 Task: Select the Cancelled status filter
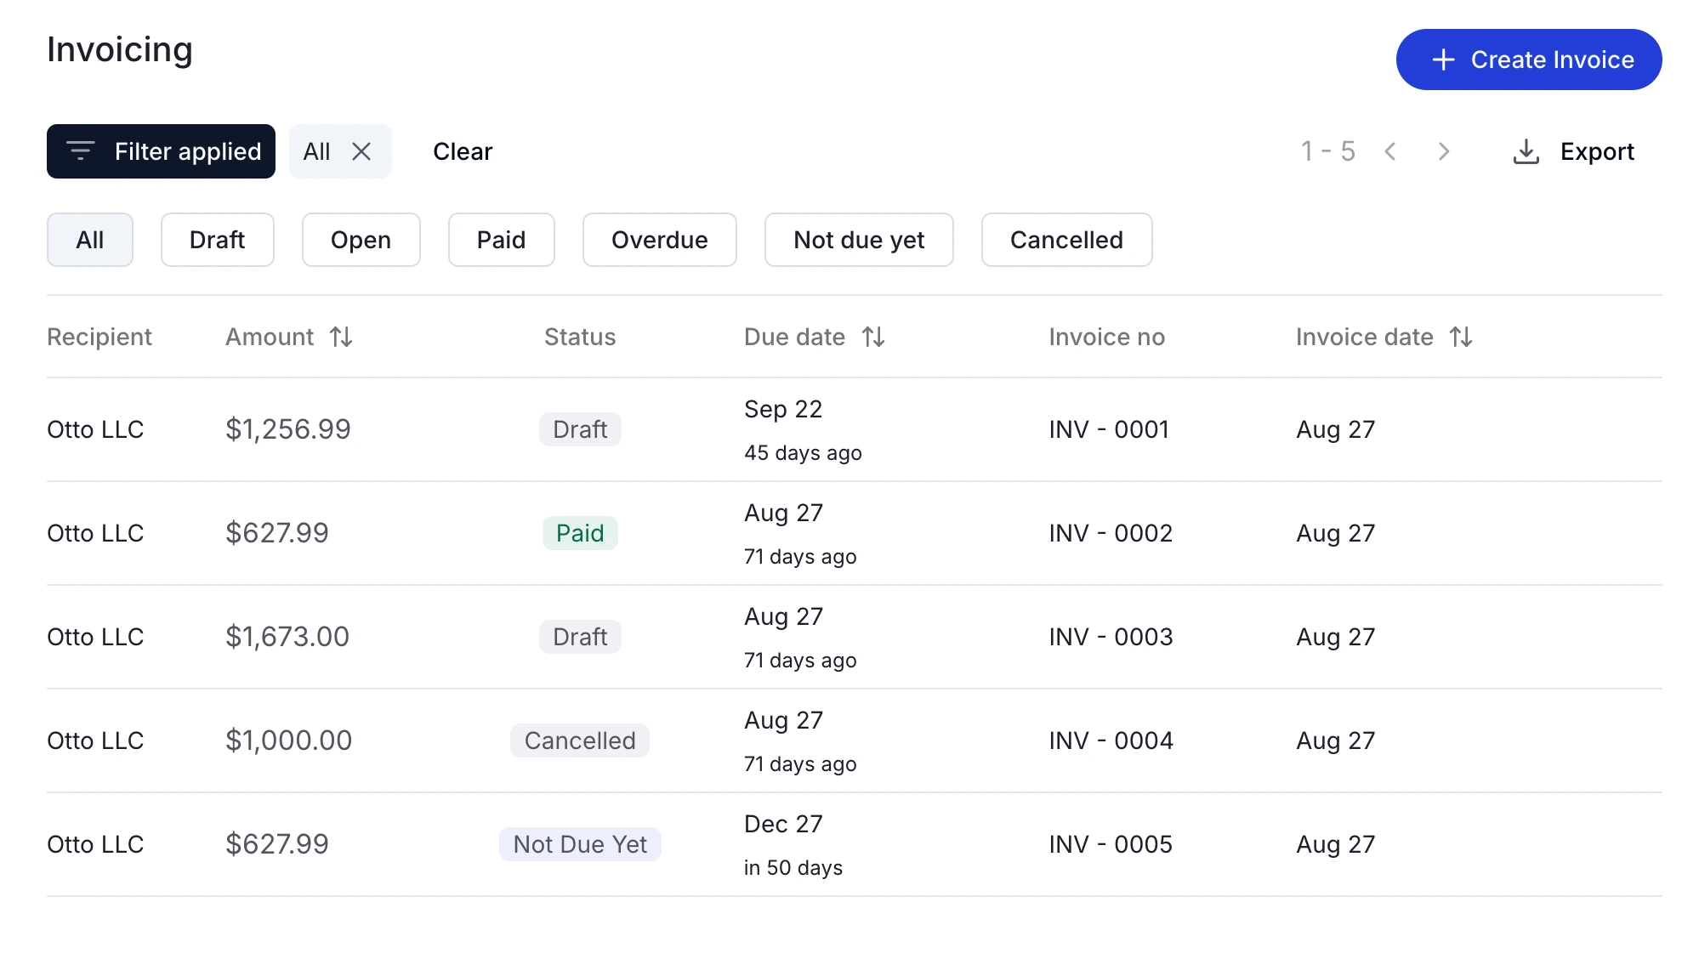pos(1064,239)
